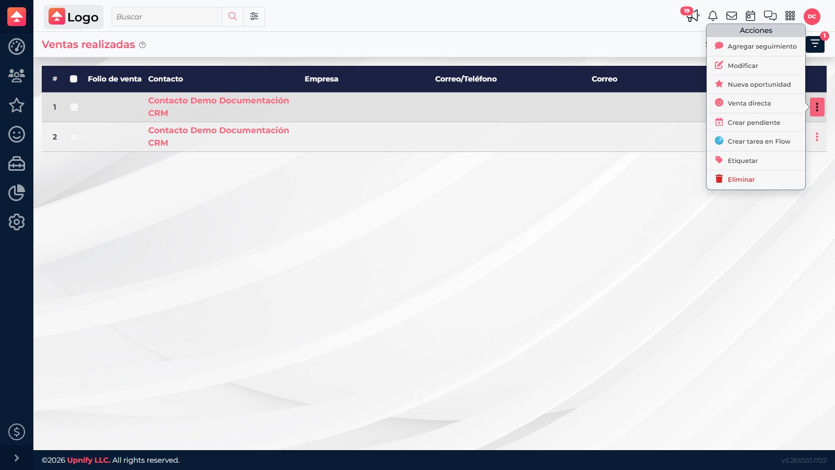Open the dashboard gauge icon in sidebar
The image size is (835, 470).
17,46
